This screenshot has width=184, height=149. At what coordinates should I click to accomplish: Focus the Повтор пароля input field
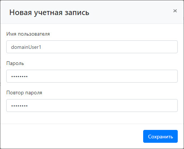tap(92, 105)
